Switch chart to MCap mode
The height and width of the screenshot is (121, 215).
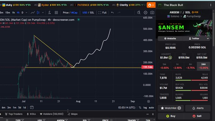tap(74, 13)
